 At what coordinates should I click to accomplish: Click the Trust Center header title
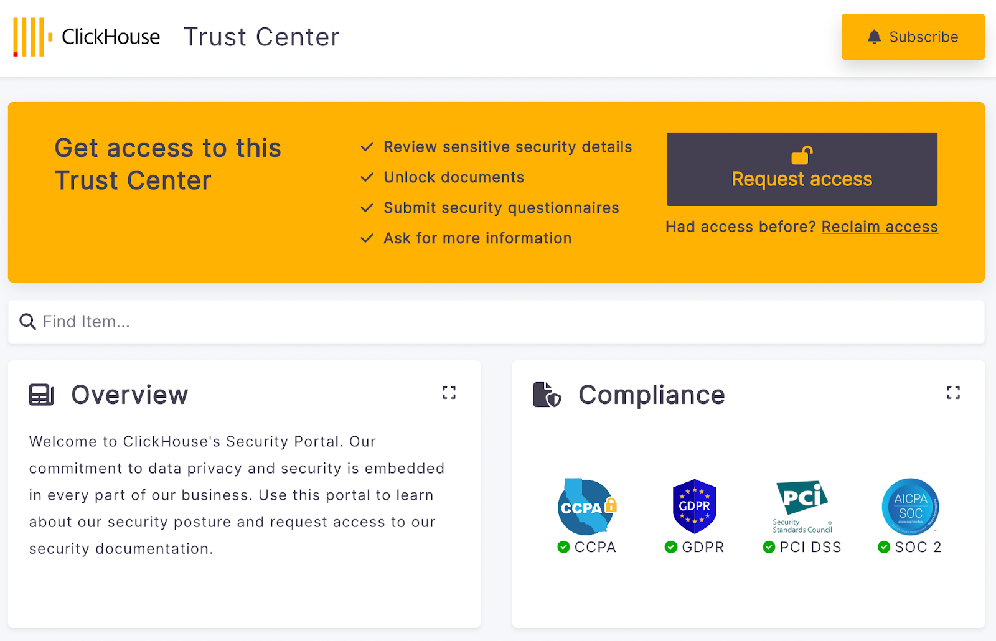tap(261, 37)
